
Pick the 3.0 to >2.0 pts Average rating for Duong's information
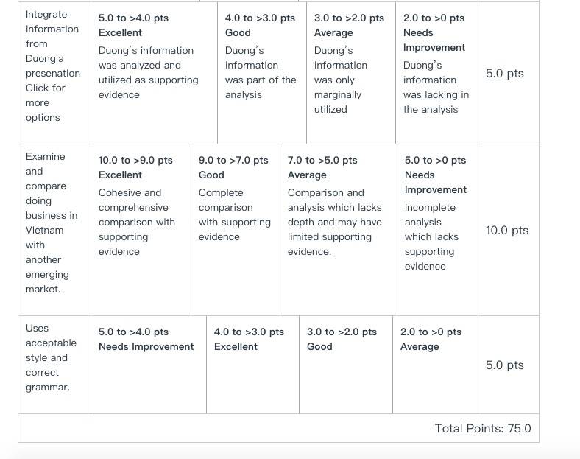351,73
